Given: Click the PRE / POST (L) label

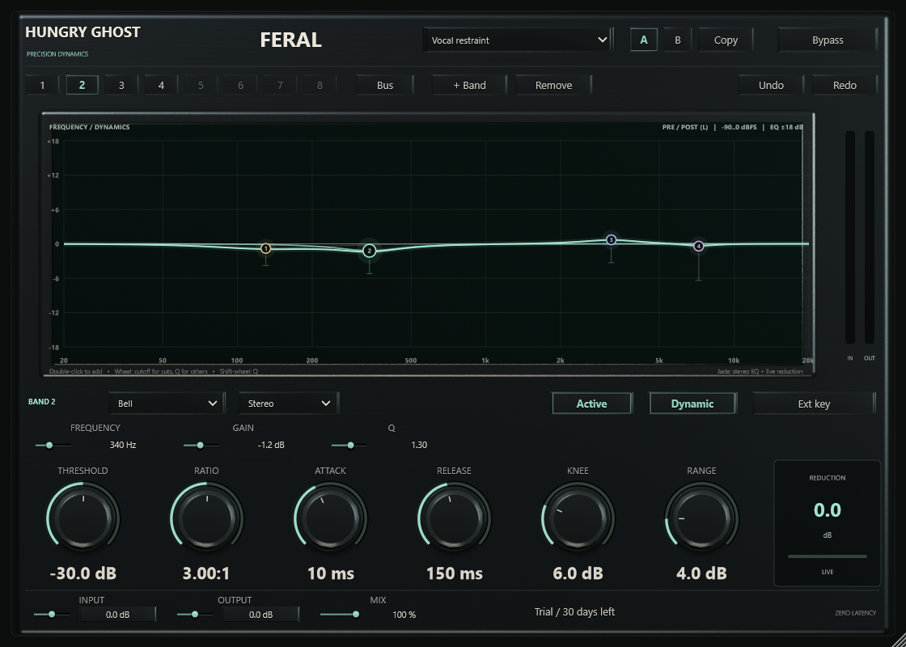Looking at the screenshot, I should tap(684, 127).
